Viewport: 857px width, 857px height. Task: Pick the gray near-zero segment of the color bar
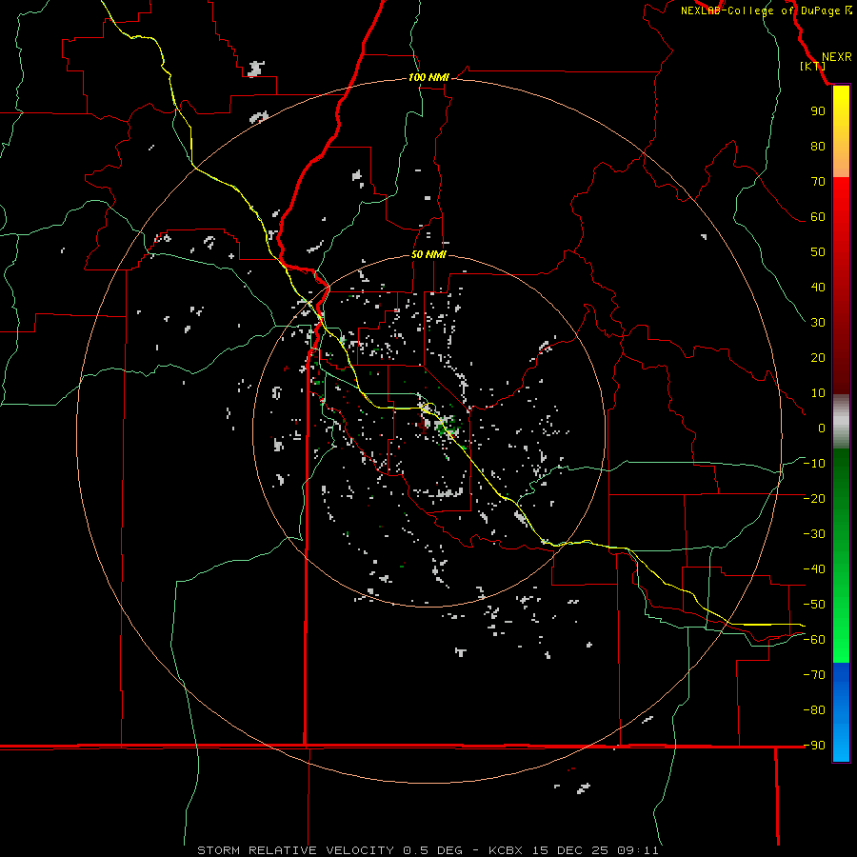[x=841, y=422]
